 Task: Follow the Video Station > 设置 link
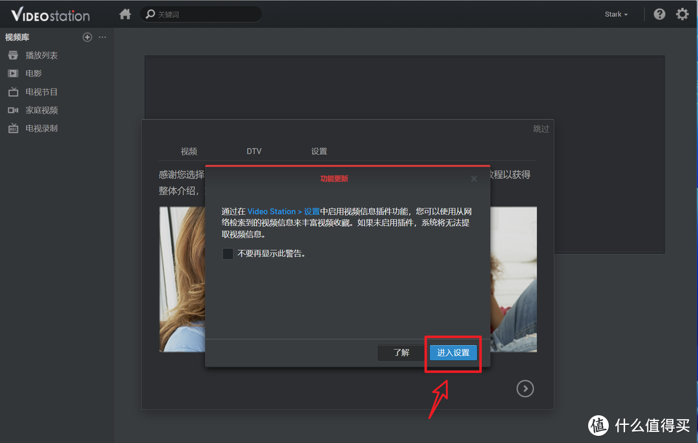click(x=284, y=211)
